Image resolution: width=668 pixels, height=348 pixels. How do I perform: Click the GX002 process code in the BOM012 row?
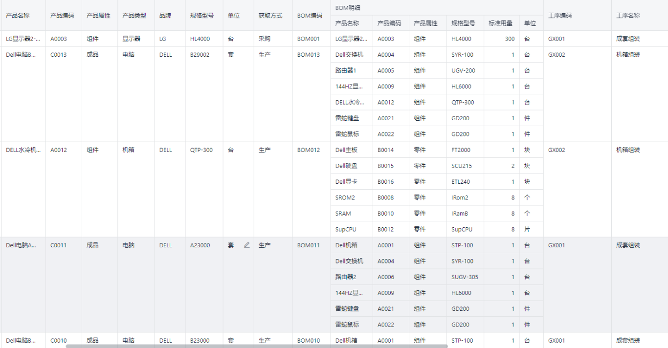coord(557,150)
